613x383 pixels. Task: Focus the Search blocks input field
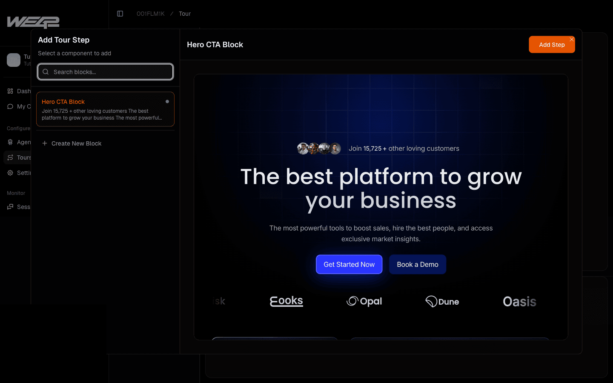pyautogui.click(x=106, y=72)
